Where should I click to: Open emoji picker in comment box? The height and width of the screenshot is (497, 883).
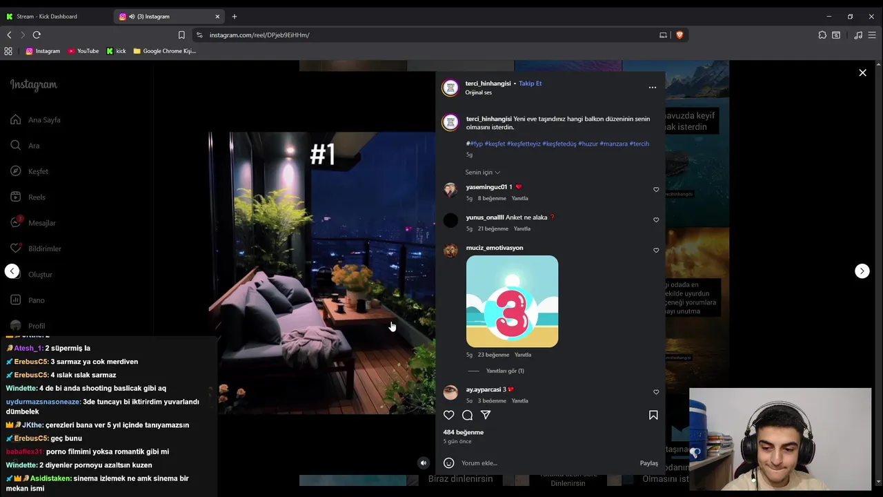[449, 463]
